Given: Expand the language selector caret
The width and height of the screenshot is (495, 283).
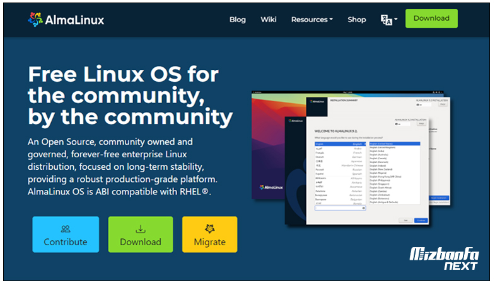Looking at the screenshot, I should 395,19.
